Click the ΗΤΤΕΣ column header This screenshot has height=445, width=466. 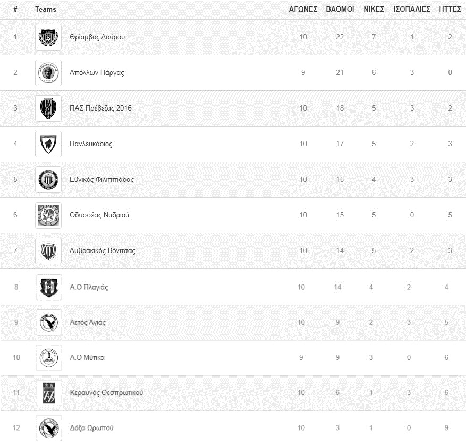click(x=450, y=9)
